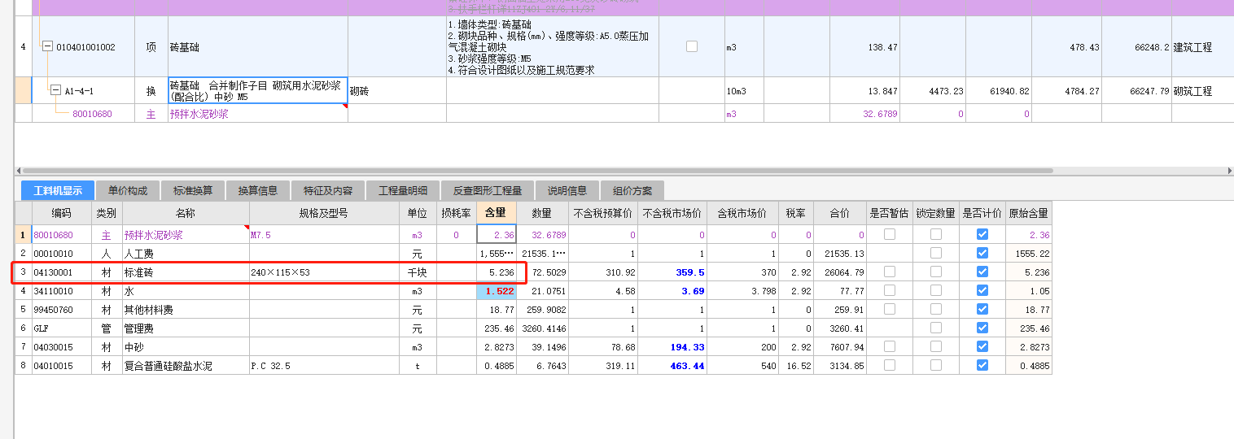The image size is (1234, 439).
Task: Click quantity 13.847 in A1-4-1 row
Action: (882, 91)
